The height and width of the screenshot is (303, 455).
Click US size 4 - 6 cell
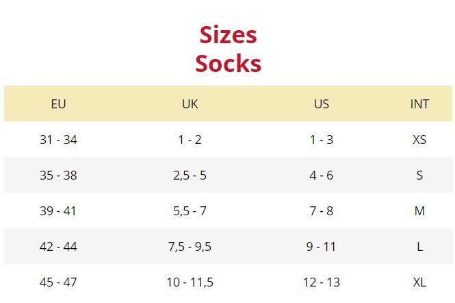click(x=321, y=175)
